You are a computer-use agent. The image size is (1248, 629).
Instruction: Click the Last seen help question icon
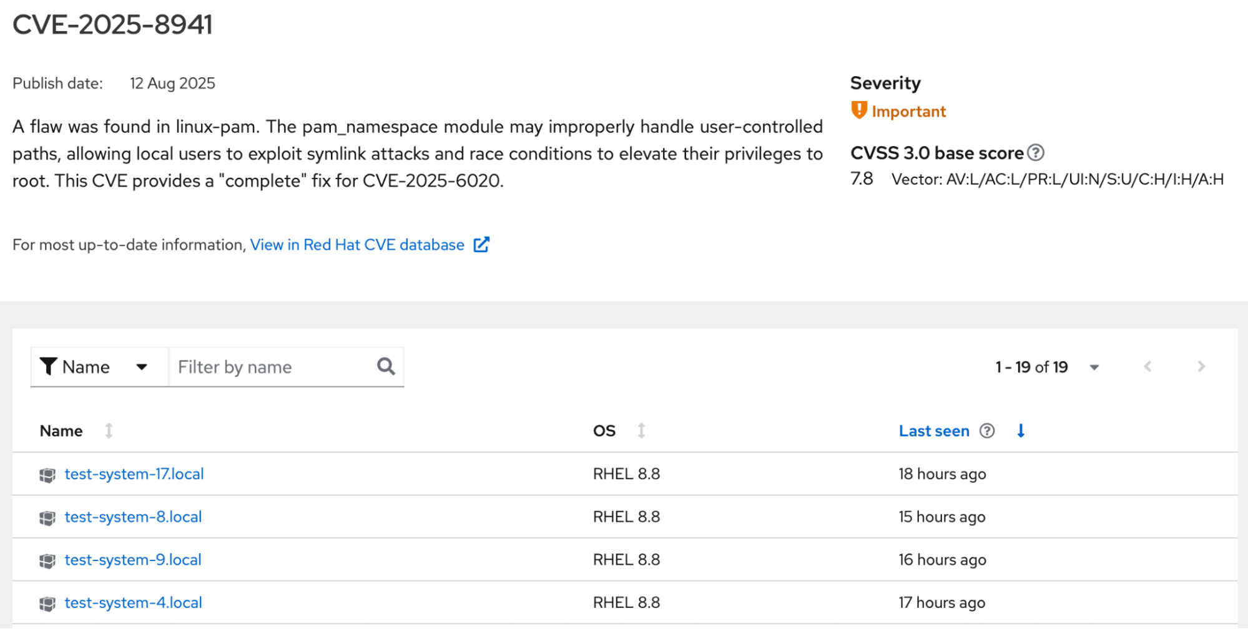[987, 431]
